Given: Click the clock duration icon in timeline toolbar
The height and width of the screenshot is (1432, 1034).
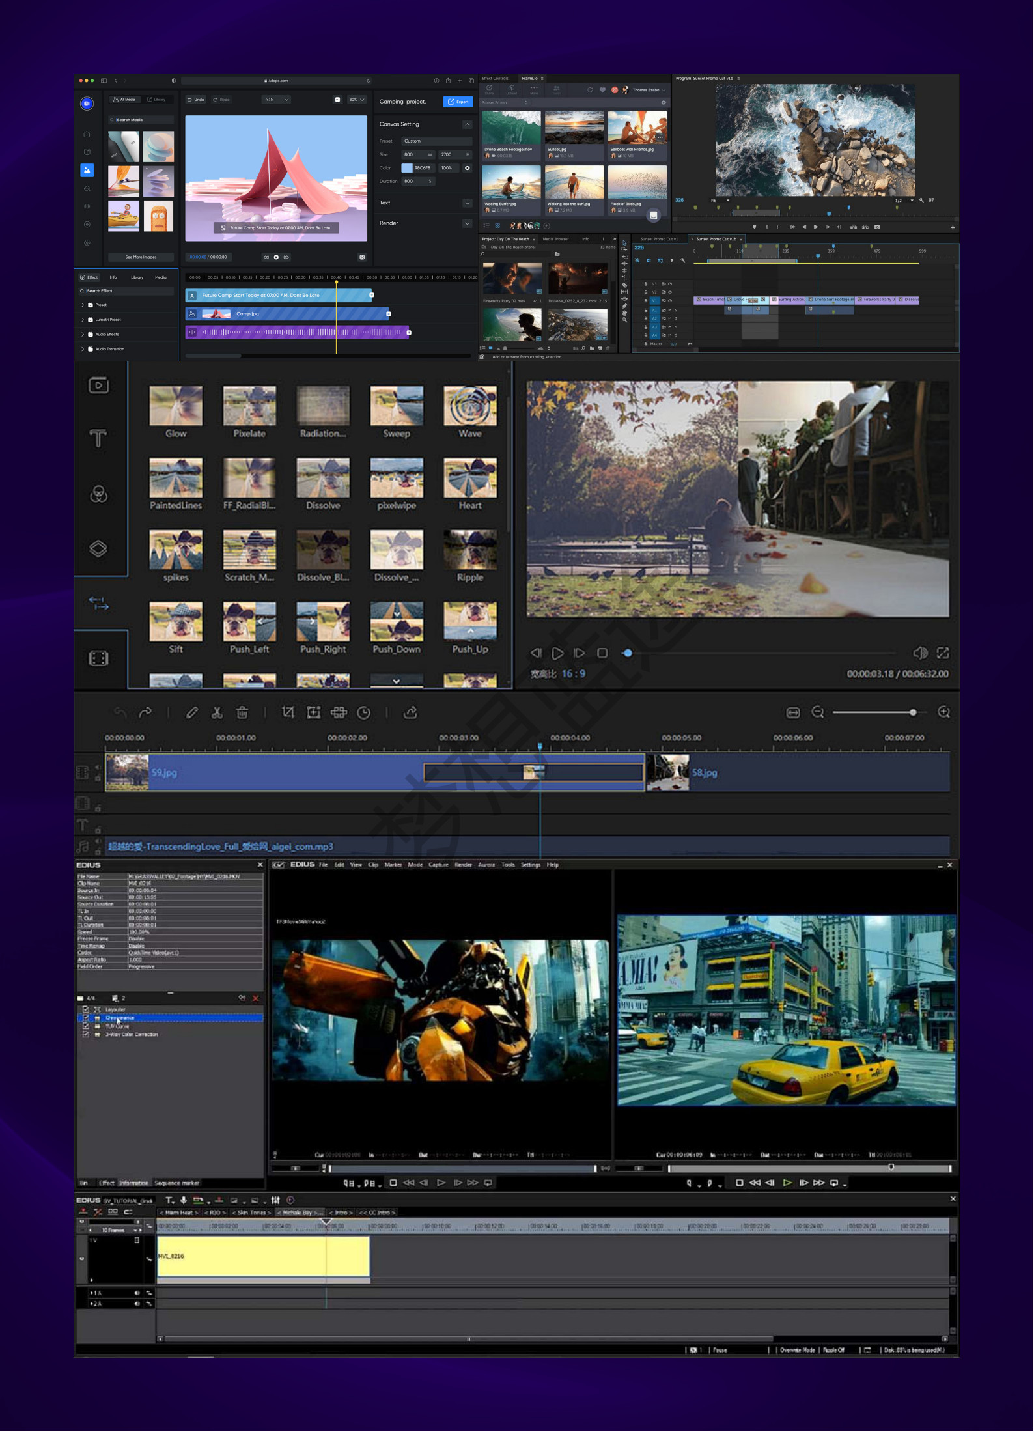Looking at the screenshot, I should [x=364, y=713].
